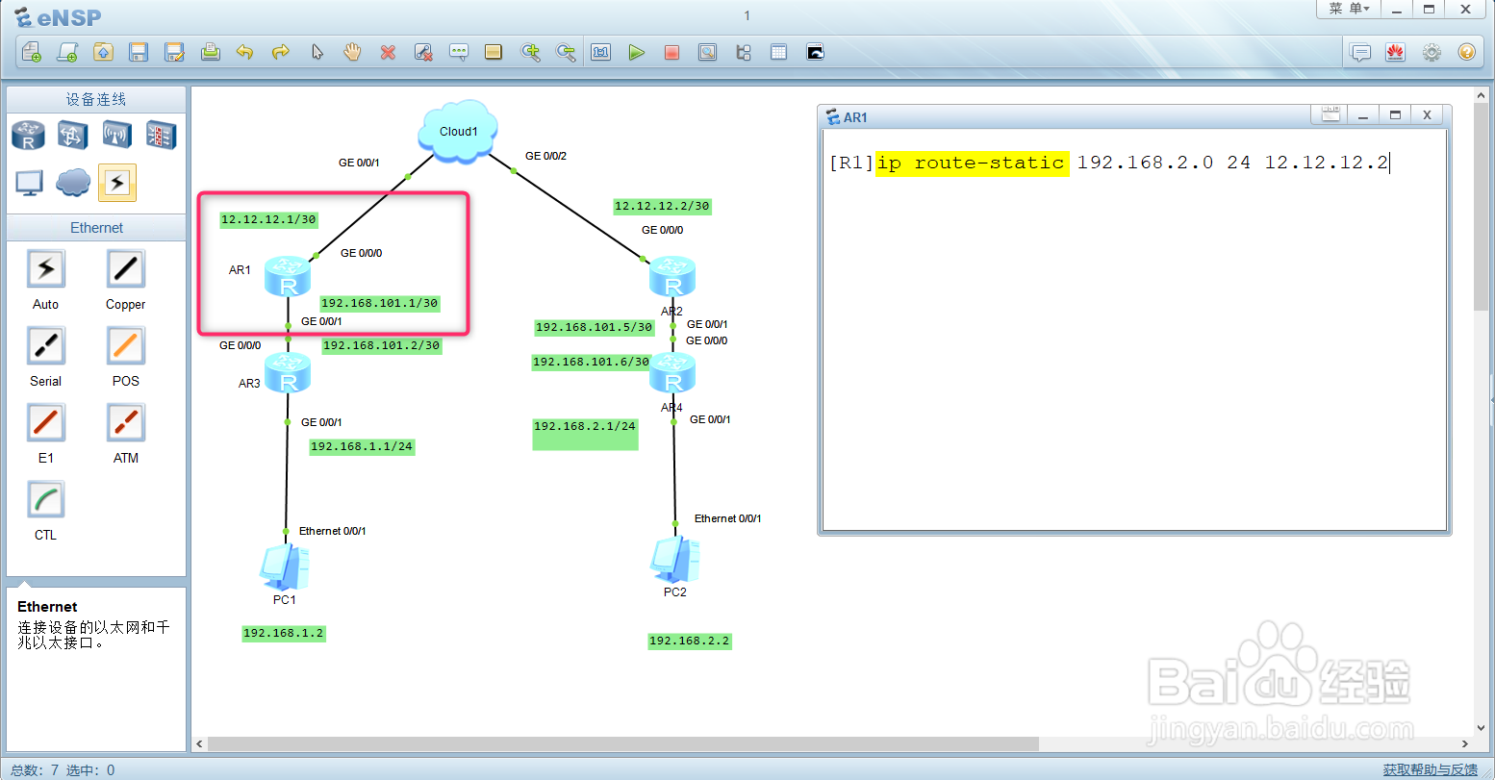Save the current topology

(139, 52)
